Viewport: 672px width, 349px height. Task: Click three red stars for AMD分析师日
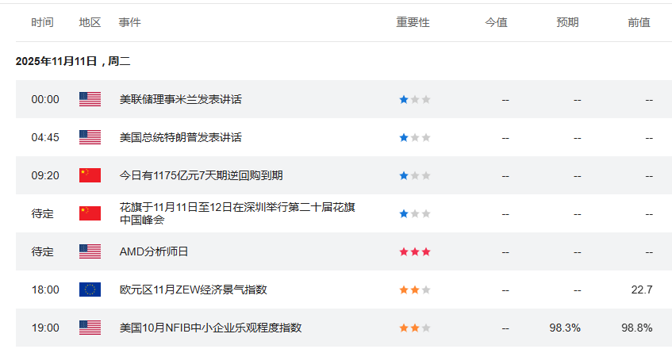click(414, 252)
